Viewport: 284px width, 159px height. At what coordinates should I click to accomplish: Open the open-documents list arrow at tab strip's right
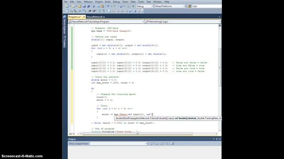pyautogui.click(x=220, y=17)
